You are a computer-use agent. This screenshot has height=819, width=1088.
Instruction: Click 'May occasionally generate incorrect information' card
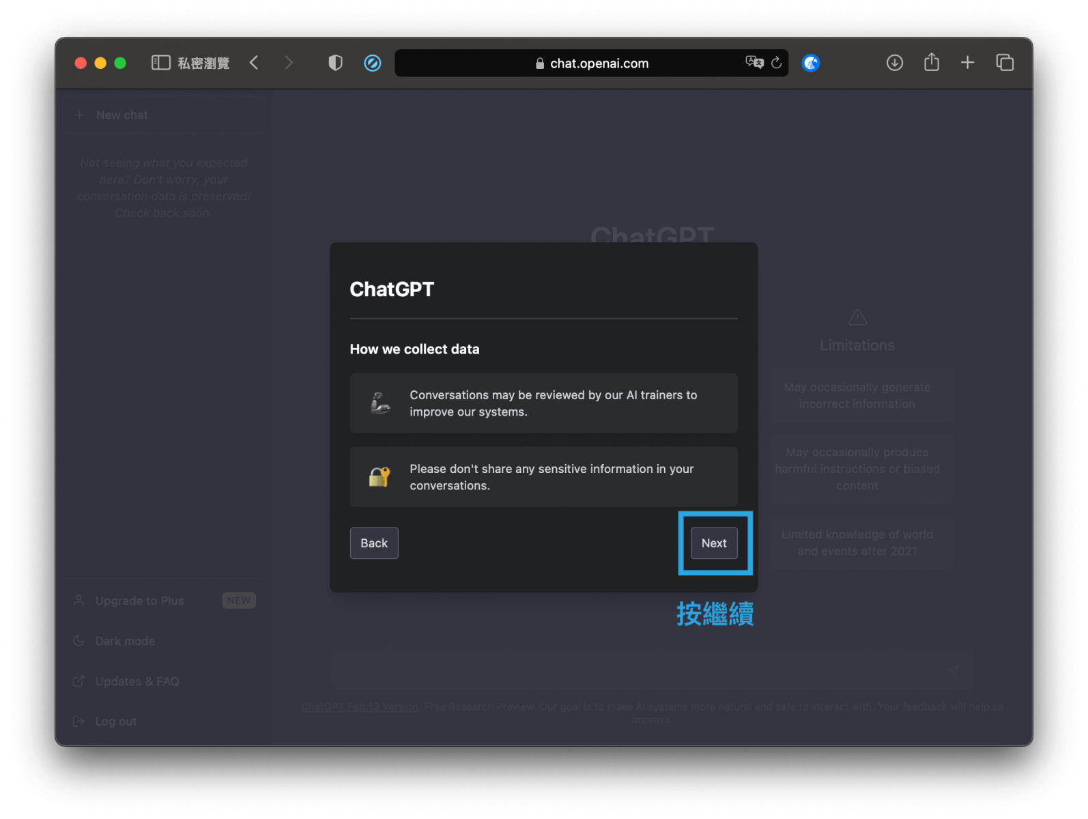pos(857,395)
